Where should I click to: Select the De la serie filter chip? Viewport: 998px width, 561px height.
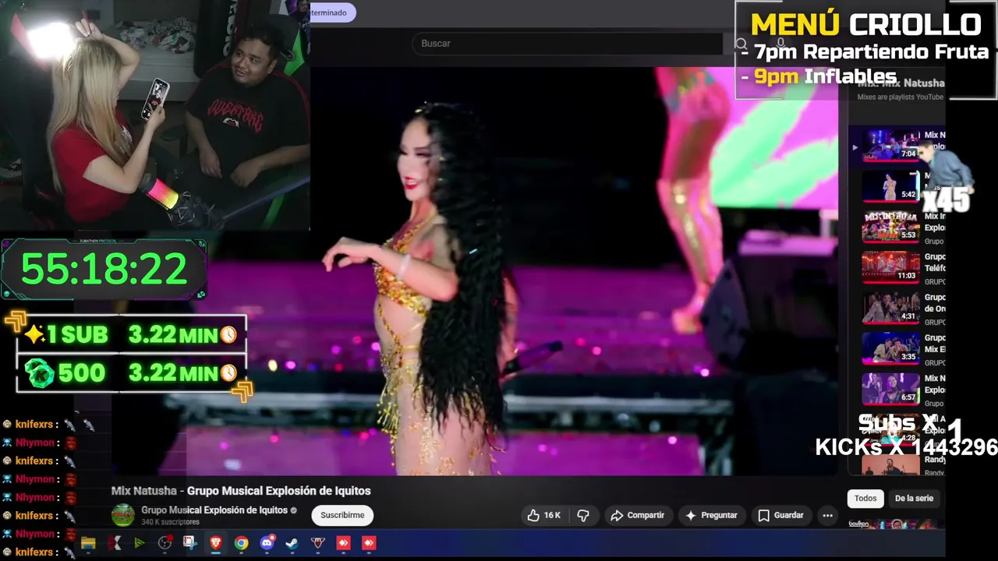[914, 499]
